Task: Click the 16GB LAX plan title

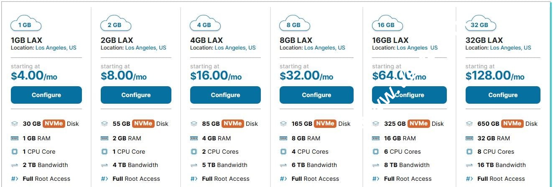Action: click(x=390, y=40)
